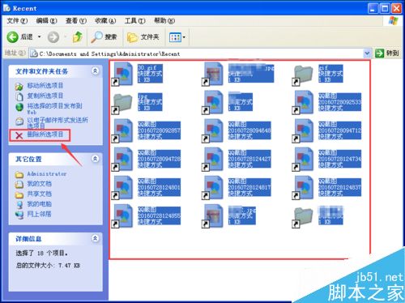
Task: Select QQ截图20160728092533 shortcut icon
Action: [x=304, y=102]
